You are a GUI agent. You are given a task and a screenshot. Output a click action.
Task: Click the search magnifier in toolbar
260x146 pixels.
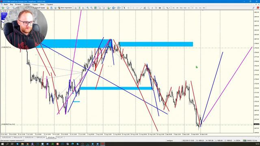[253, 8]
